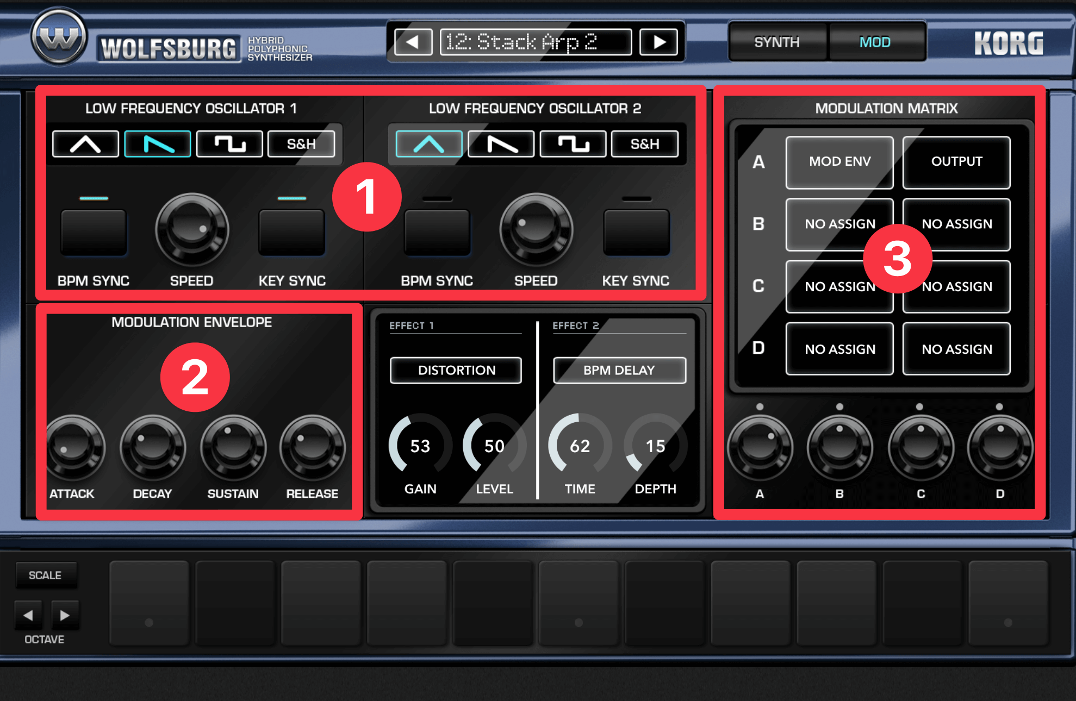Image resolution: width=1076 pixels, height=701 pixels.
Task: Click the Distortion GAIN dial showing 53
Action: click(420, 446)
